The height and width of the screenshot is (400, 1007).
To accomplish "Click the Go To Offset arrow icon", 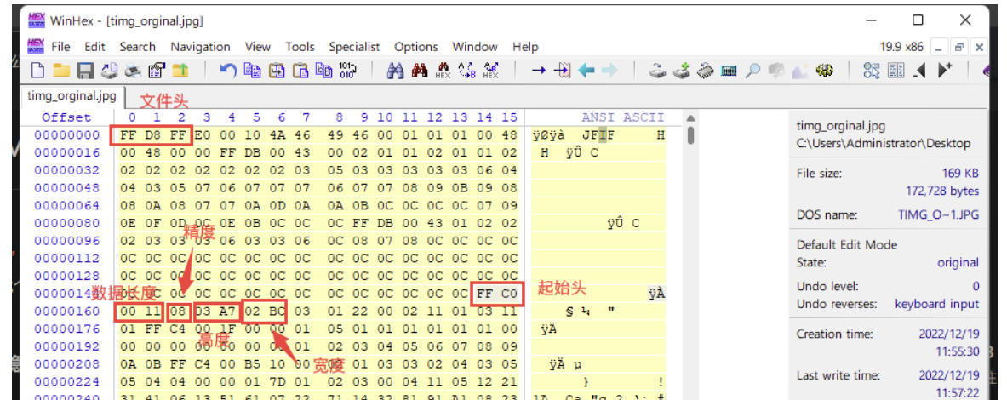I will 538,71.
